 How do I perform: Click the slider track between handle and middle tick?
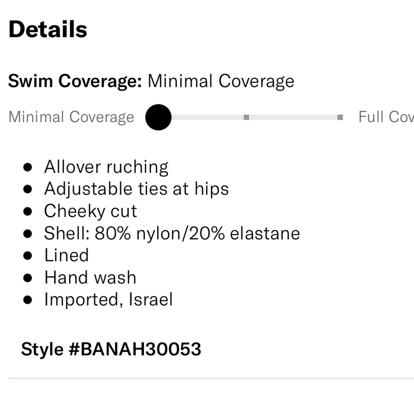207,117
